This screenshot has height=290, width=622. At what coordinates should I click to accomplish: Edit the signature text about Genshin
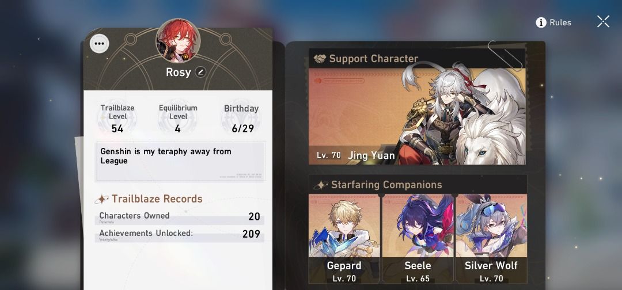(180, 161)
